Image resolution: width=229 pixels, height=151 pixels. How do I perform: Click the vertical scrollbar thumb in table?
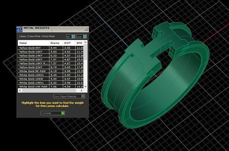(86, 52)
